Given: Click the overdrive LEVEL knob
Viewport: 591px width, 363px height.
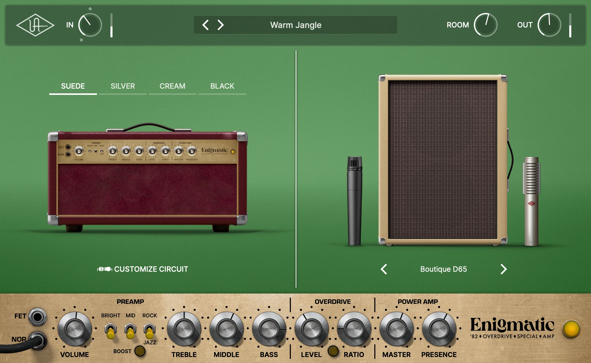Looking at the screenshot, I should point(312,329).
